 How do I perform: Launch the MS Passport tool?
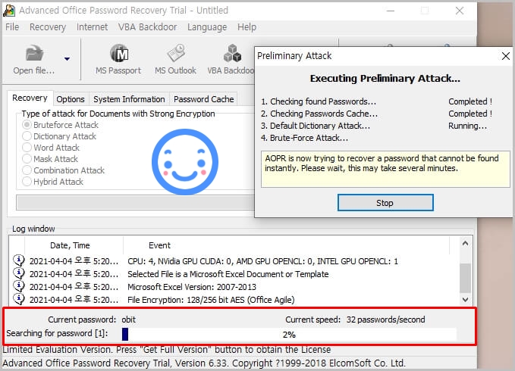tap(118, 59)
